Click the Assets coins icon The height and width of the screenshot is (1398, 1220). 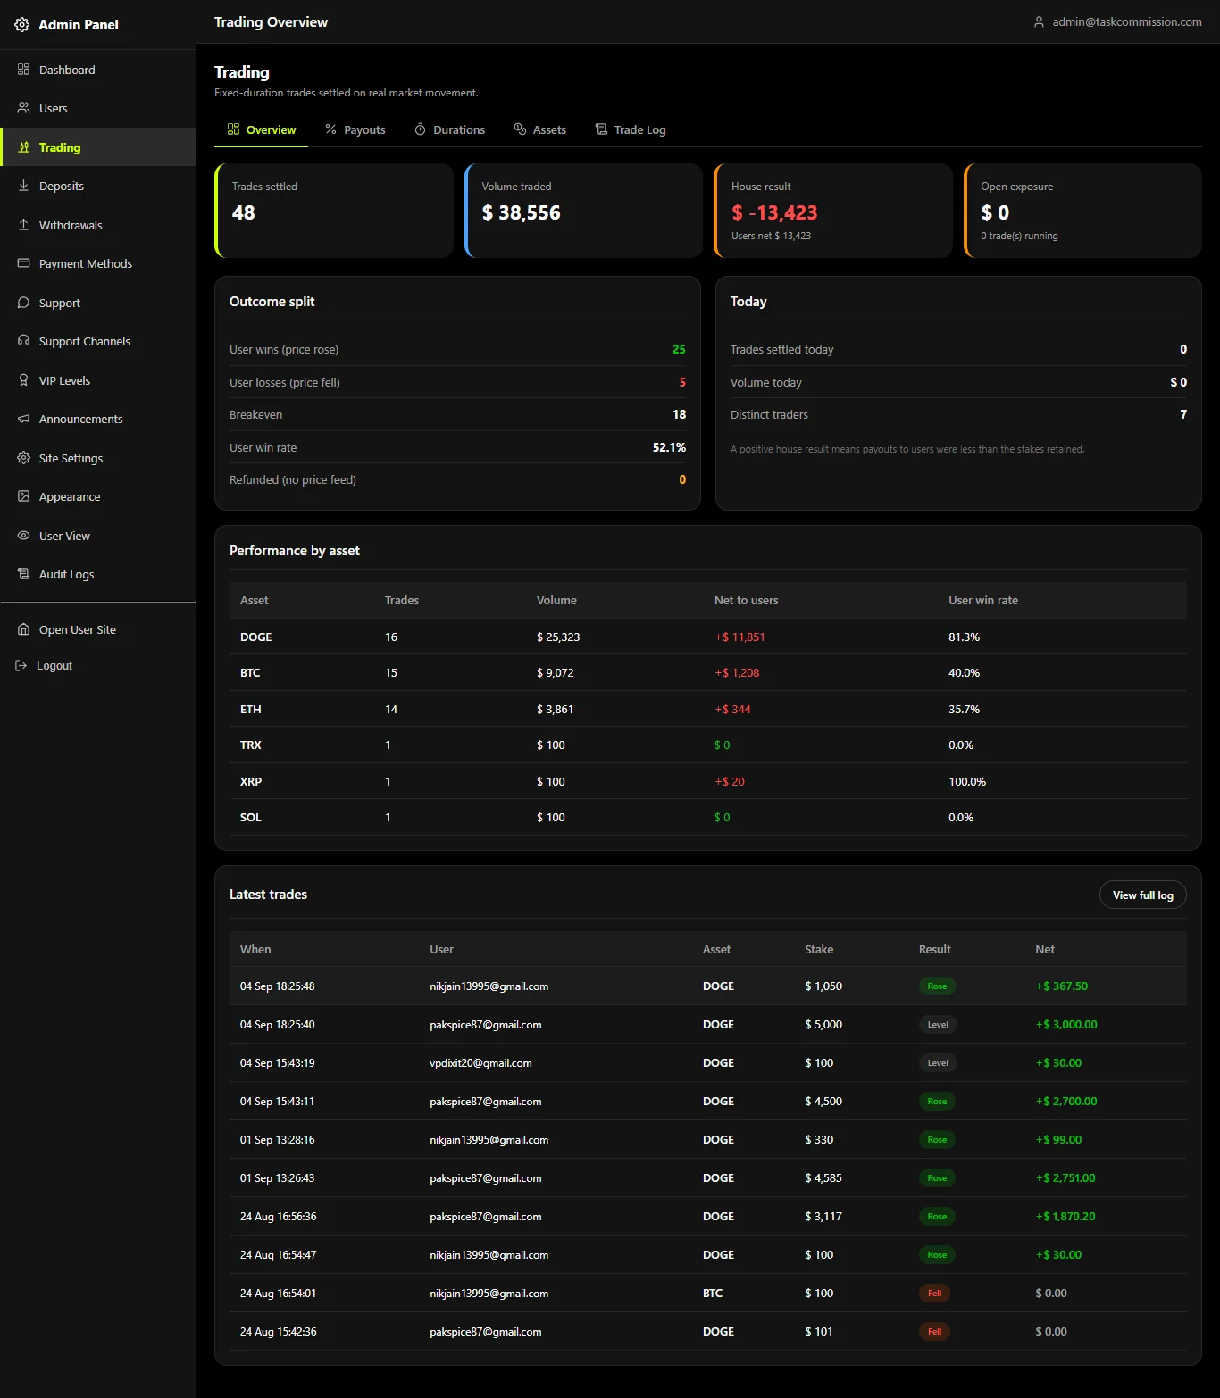(x=520, y=129)
